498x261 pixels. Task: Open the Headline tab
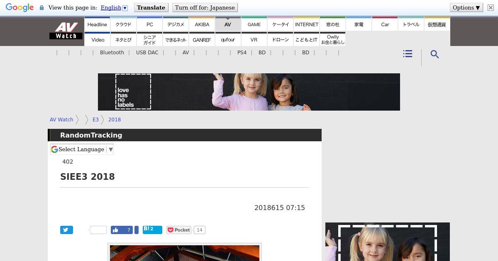point(97,24)
